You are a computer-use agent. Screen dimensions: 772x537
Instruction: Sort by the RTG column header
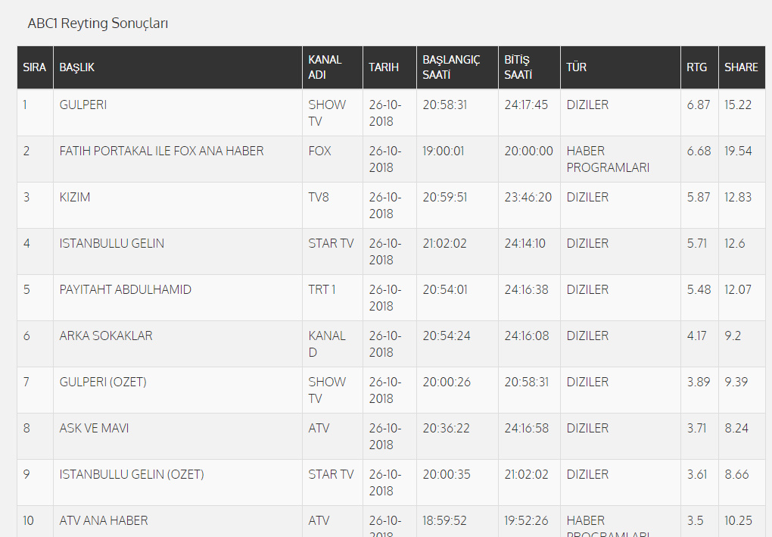tap(697, 67)
